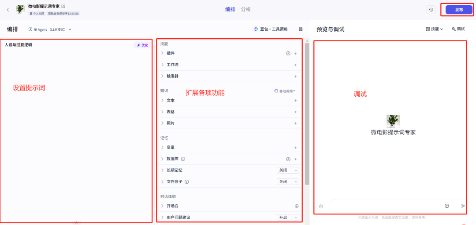Click edit icon beside bot name

tap(63, 6)
